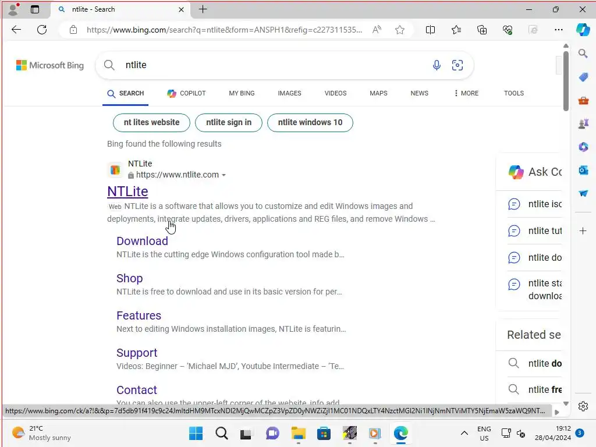Open Collections panel

coord(481,30)
